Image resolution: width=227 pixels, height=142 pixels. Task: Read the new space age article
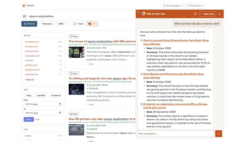[x=74, y=74]
